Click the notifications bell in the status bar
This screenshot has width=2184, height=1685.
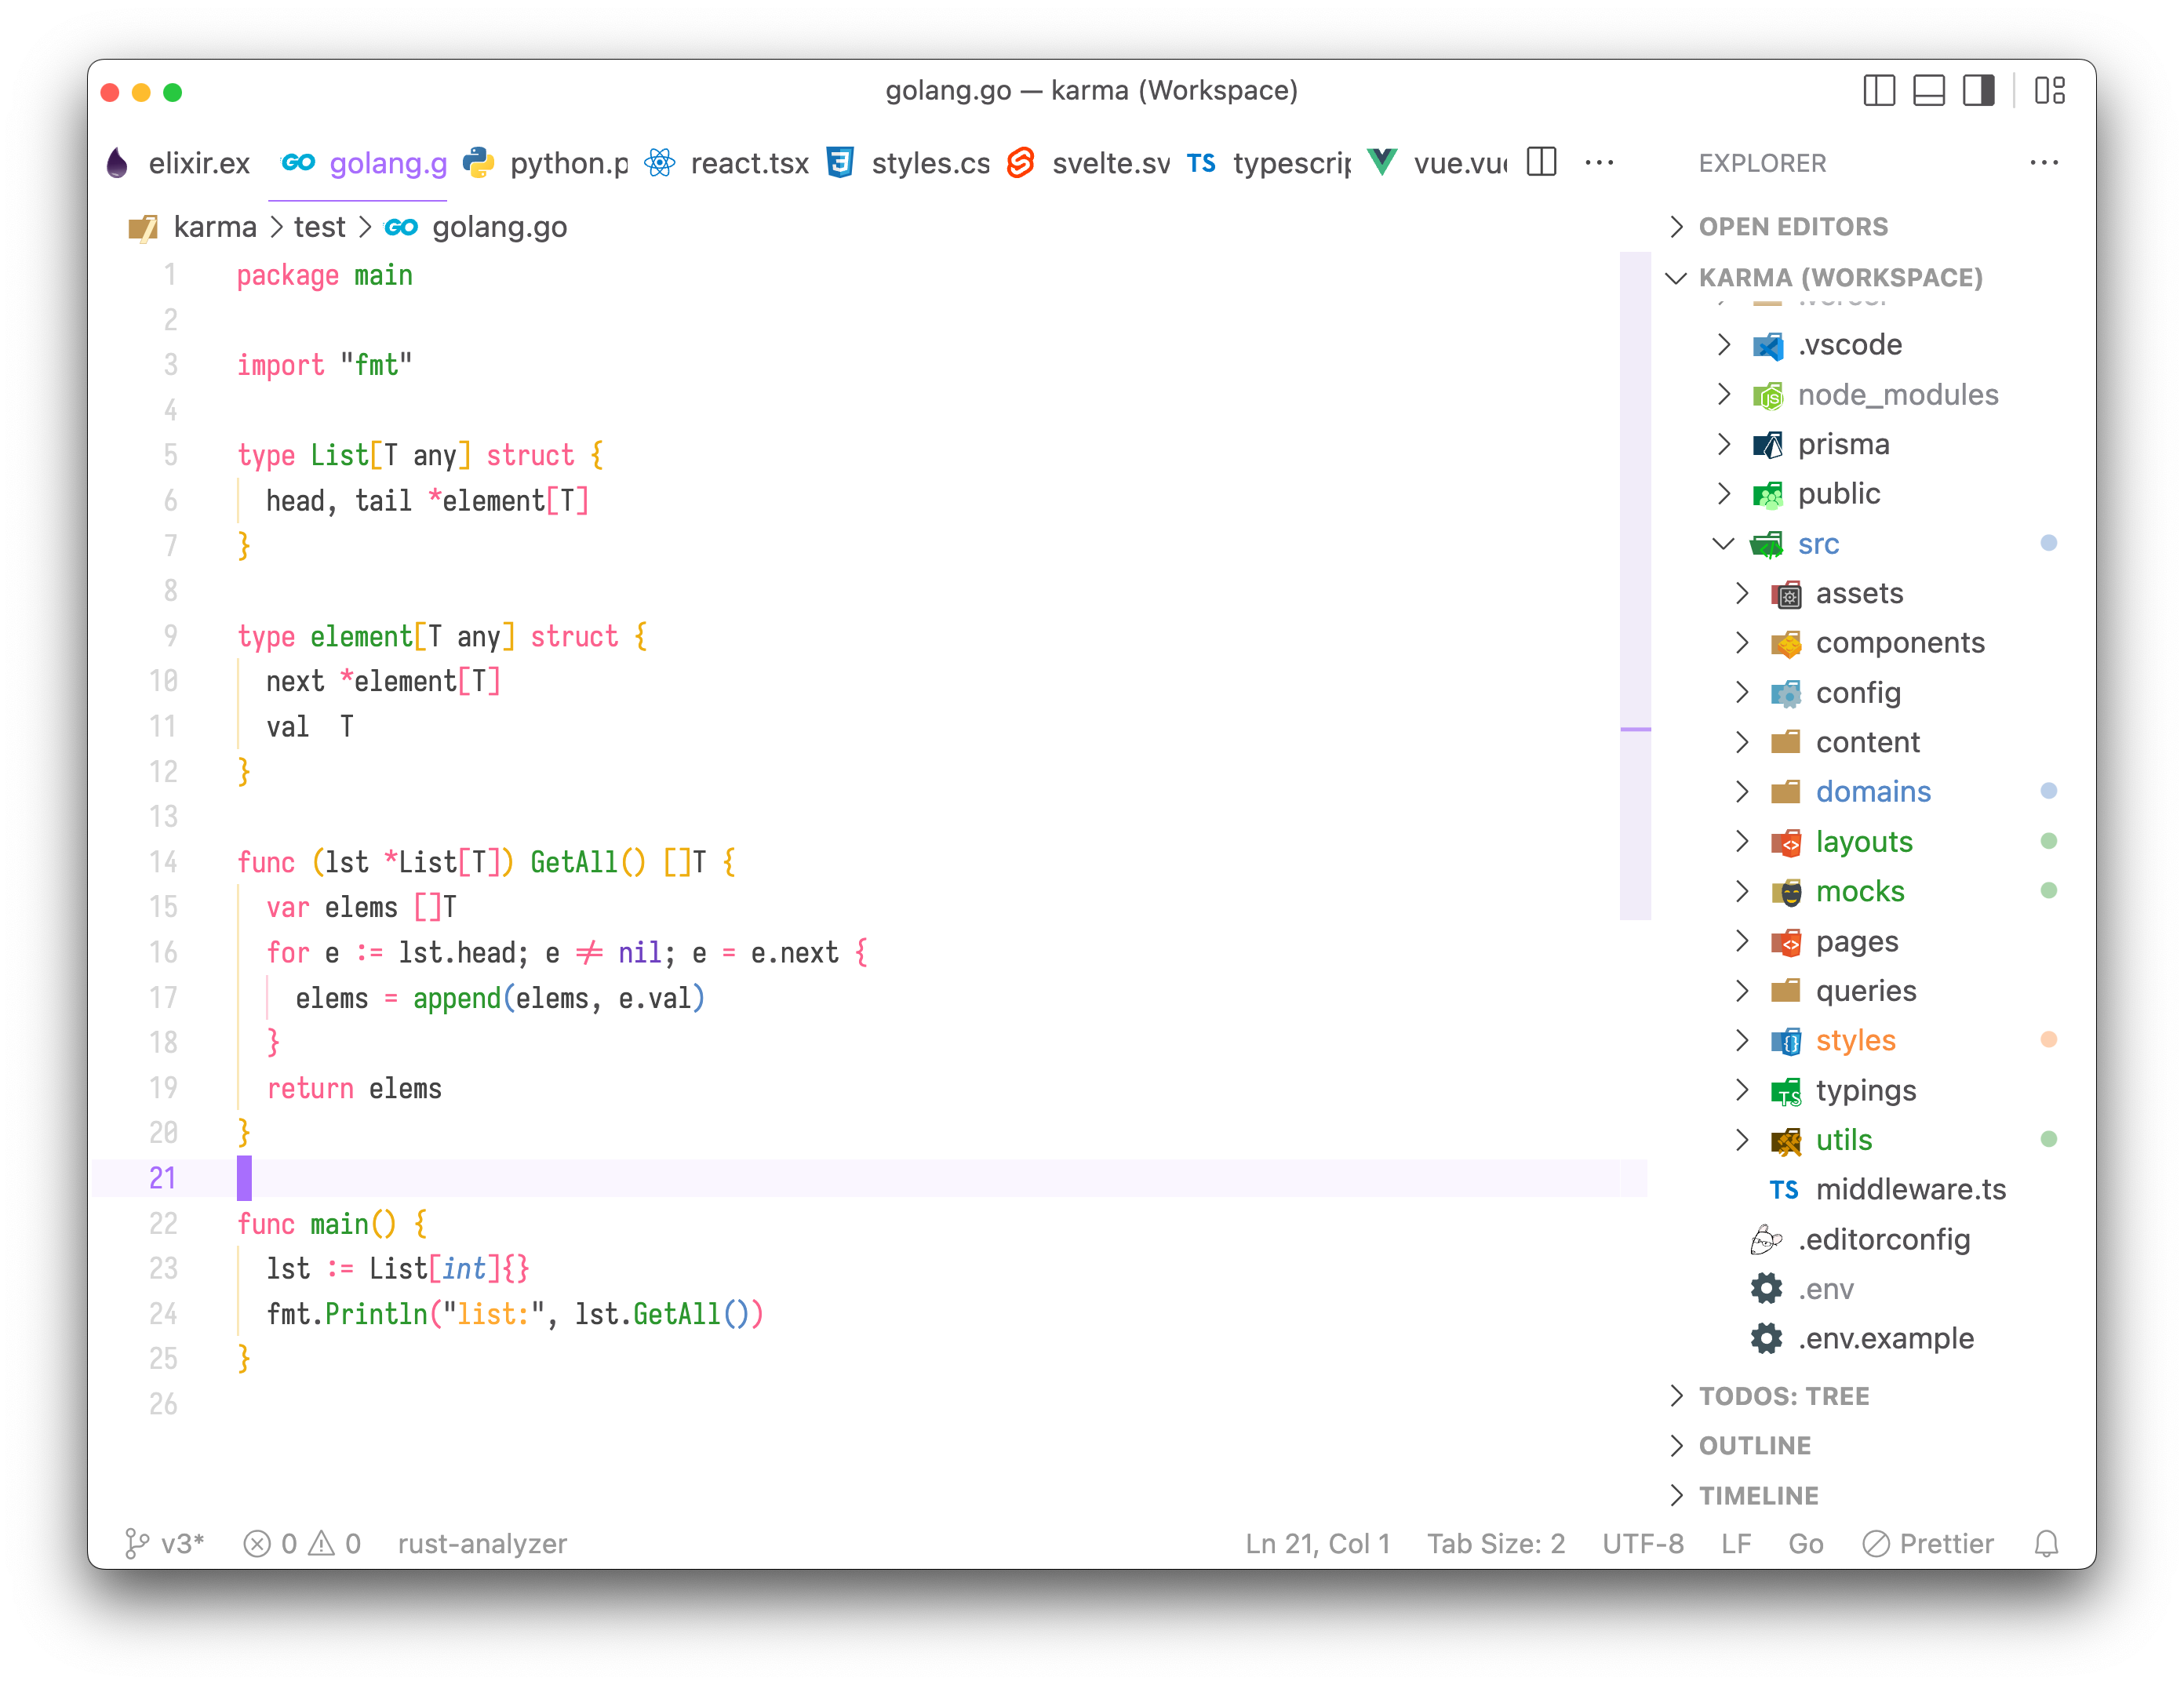coord(2046,1543)
